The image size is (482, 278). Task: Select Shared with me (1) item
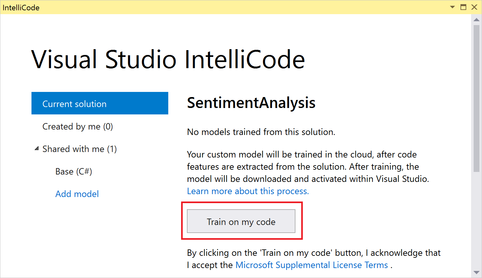click(80, 149)
